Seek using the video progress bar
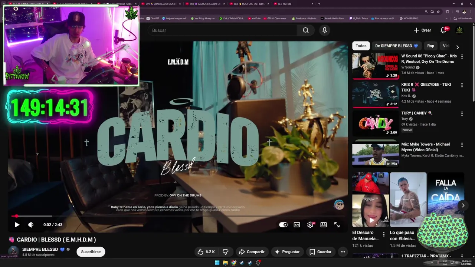The width and height of the screenshot is (475, 267). pyautogui.click(x=178, y=216)
